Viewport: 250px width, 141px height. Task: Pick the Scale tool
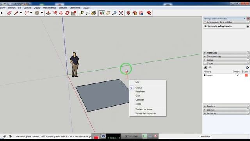tap(74, 13)
